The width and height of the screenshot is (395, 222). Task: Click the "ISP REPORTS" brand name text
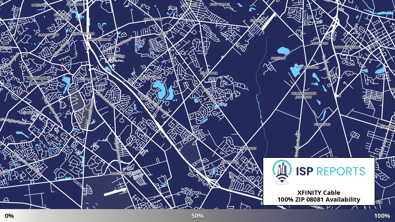(331, 171)
